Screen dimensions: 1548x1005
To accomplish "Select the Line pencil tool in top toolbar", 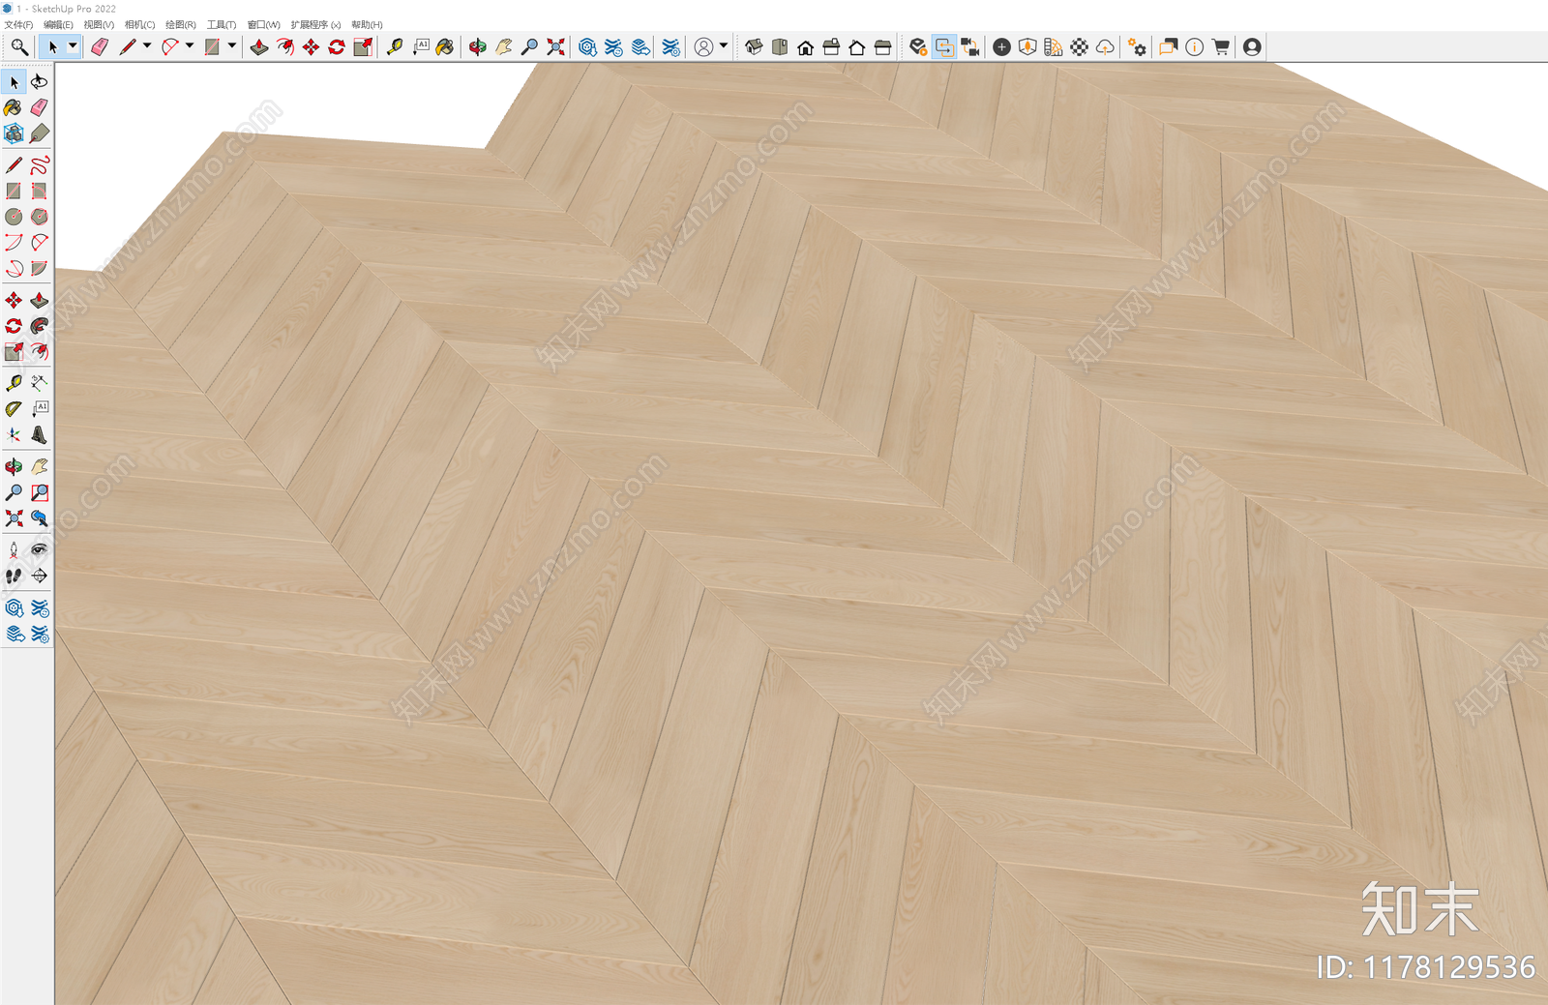I will (x=127, y=46).
